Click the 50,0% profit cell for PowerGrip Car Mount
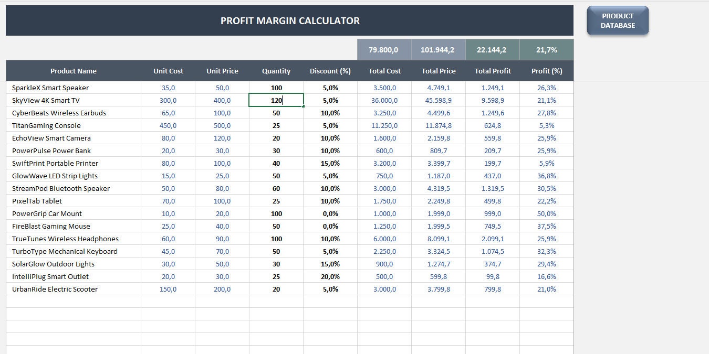The width and height of the screenshot is (709, 354). pyautogui.click(x=546, y=213)
